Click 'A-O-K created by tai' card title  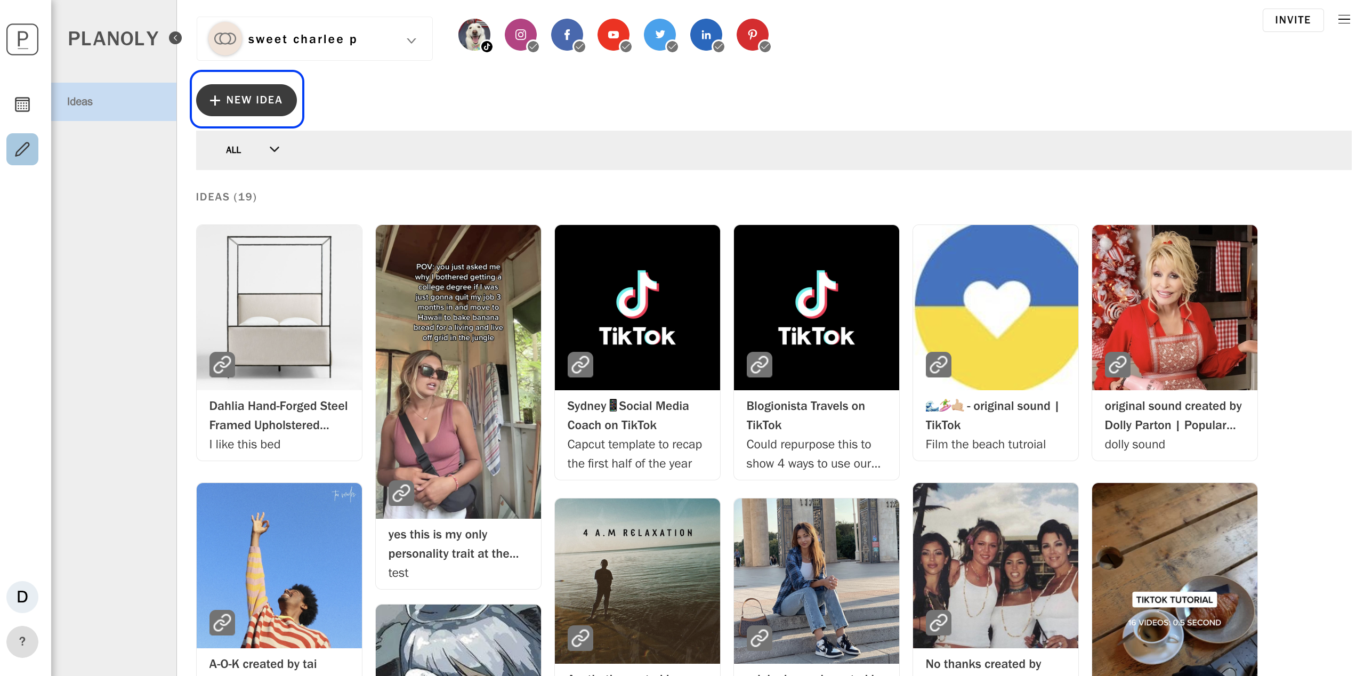[263, 664]
